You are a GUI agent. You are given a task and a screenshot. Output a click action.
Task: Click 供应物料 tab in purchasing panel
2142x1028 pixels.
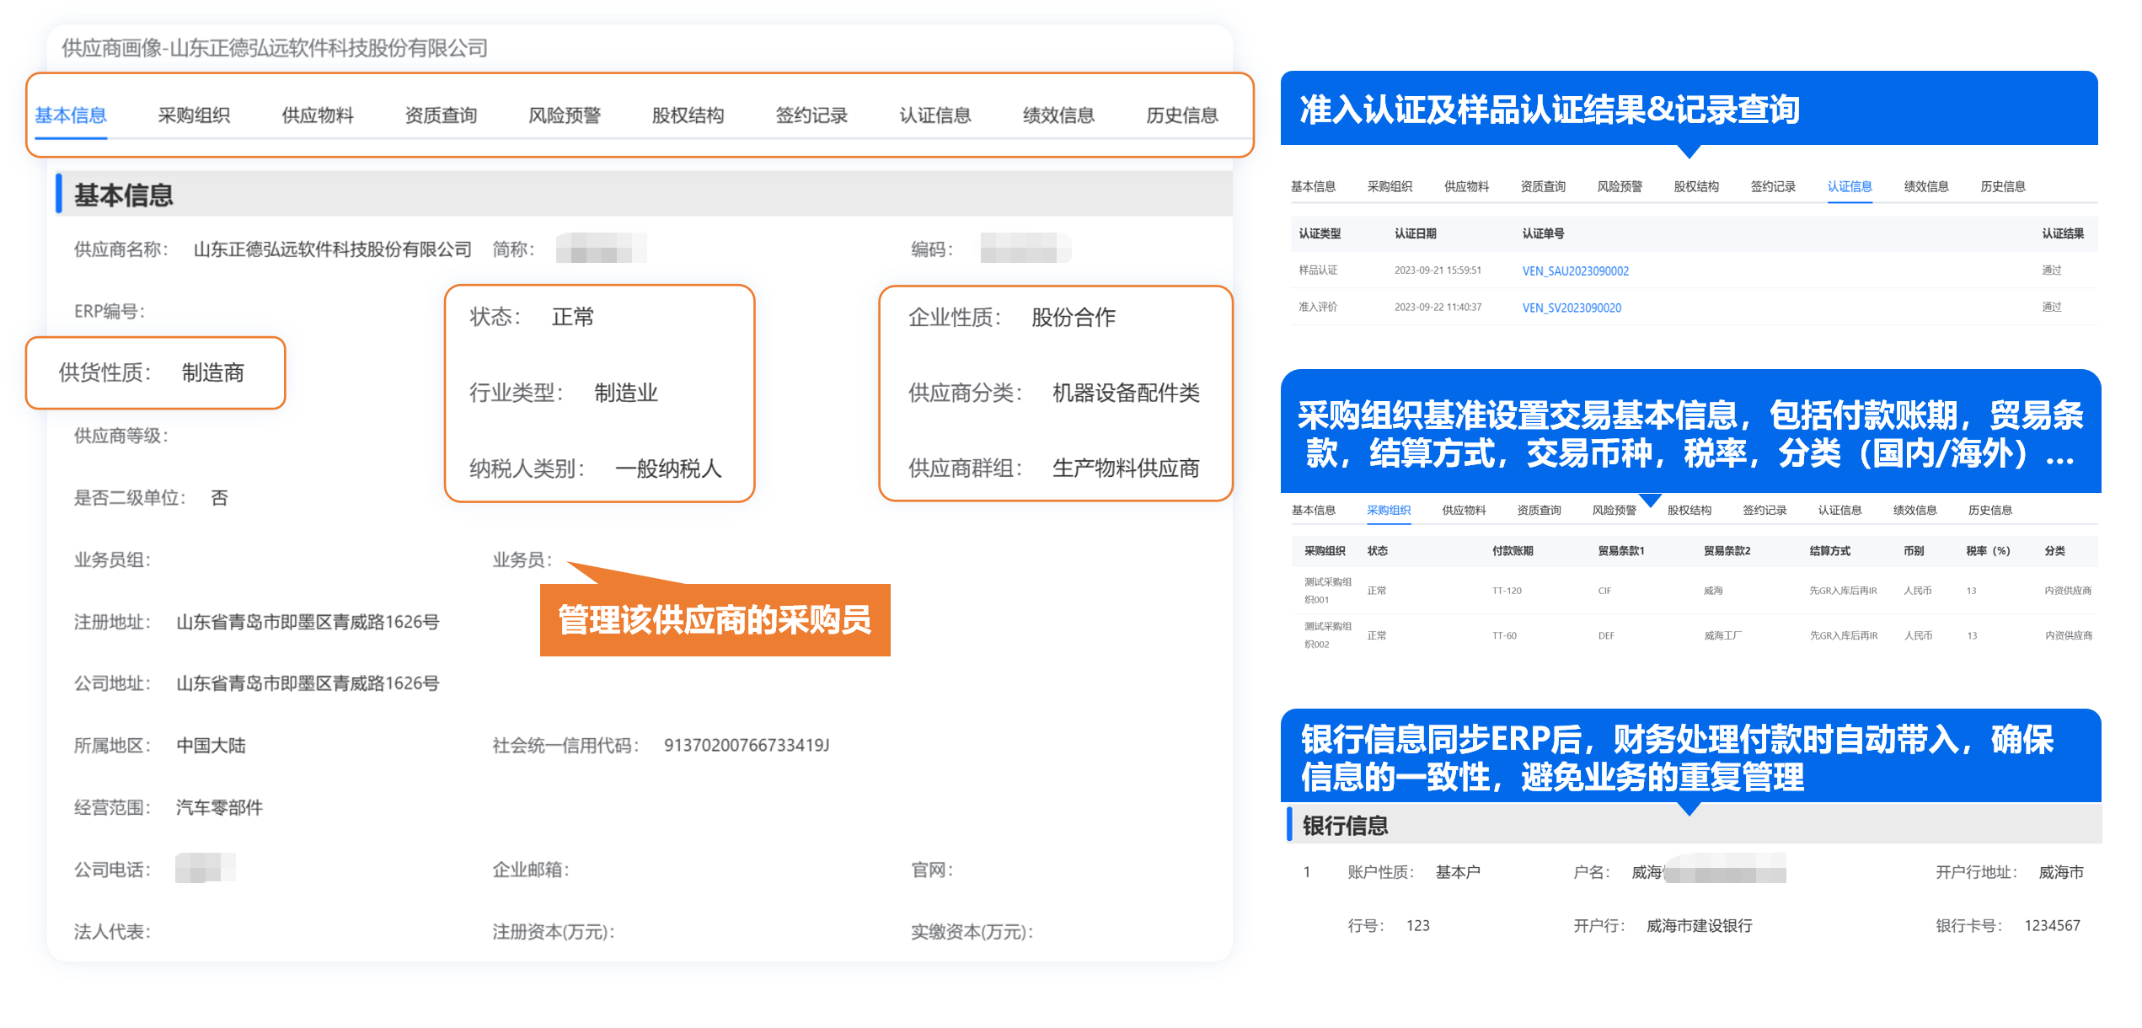pyautogui.click(x=1464, y=511)
